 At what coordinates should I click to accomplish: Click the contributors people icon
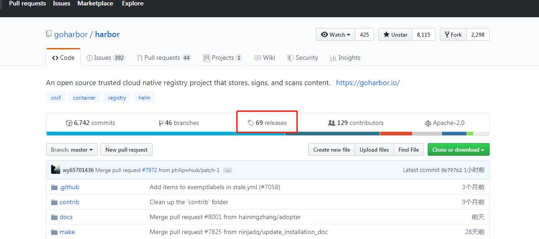332,123
